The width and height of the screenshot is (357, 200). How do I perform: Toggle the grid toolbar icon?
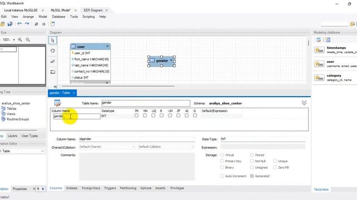tap(36, 24)
